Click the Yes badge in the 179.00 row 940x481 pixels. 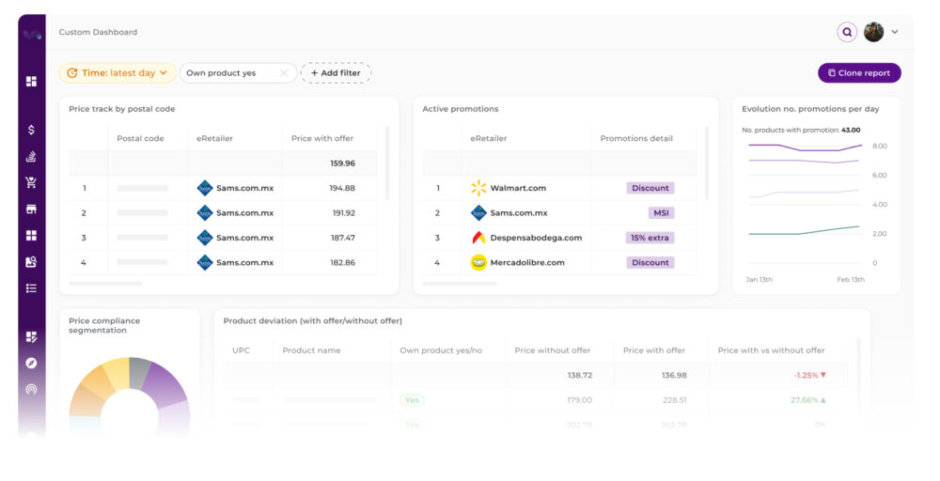pyautogui.click(x=412, y=400)
